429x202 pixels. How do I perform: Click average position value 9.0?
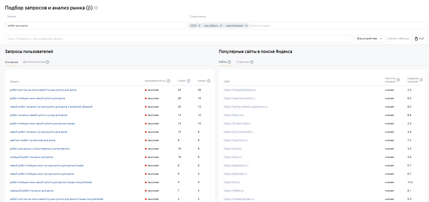409,107
